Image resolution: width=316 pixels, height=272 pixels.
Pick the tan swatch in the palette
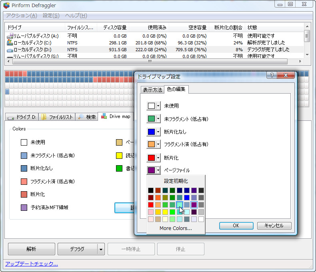[x=158, y=219]
